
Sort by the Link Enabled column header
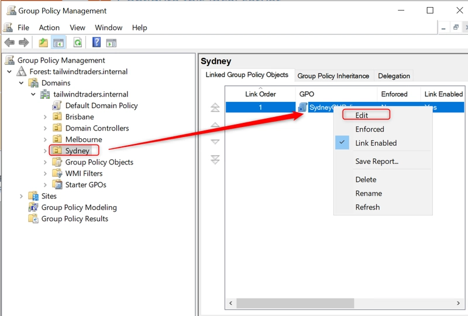pos(443,94)
